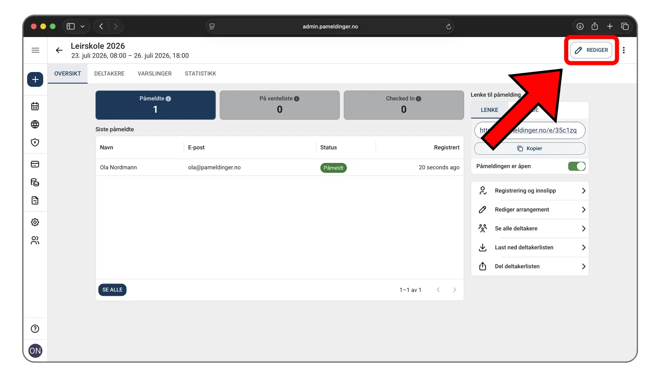660x381 pixels.
Task: Expand Registrering og innslipp row
Action: coord(530,191)
